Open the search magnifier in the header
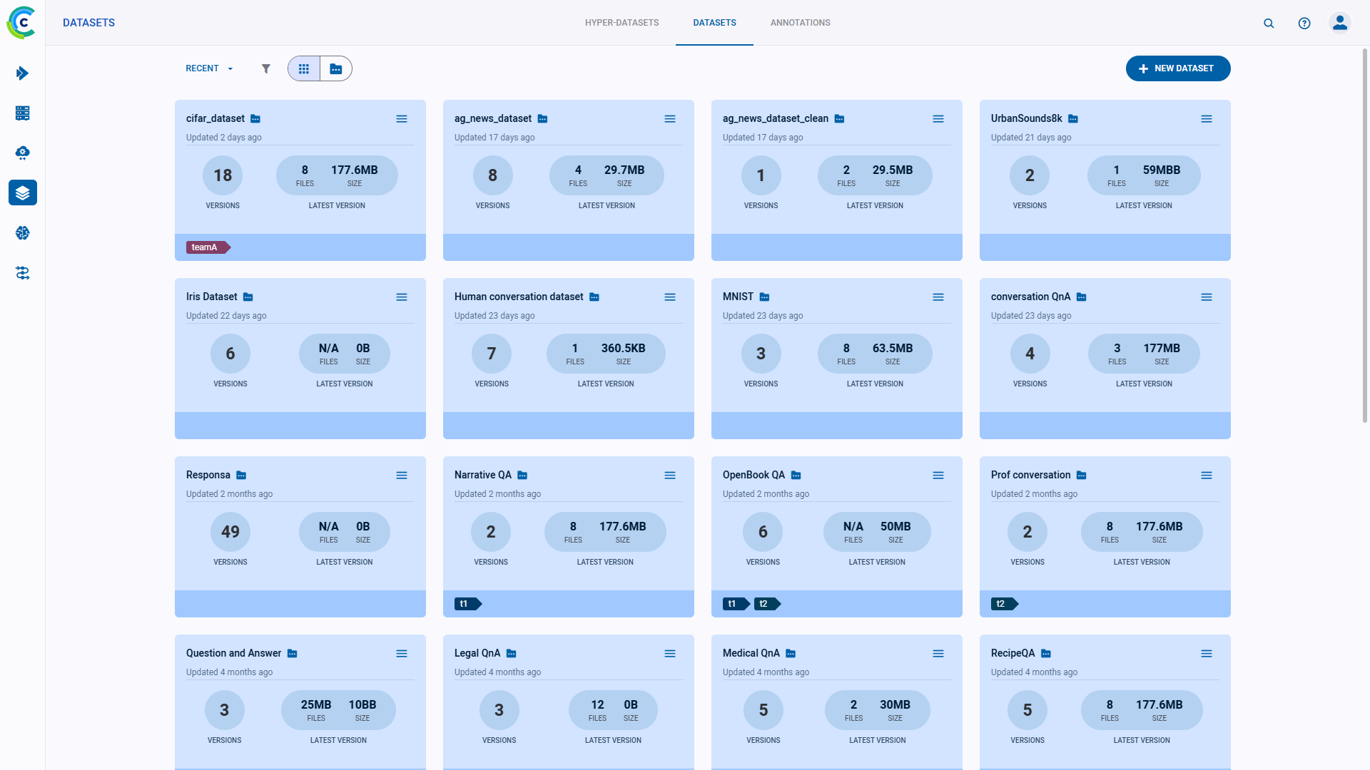 coord(1269,23)
